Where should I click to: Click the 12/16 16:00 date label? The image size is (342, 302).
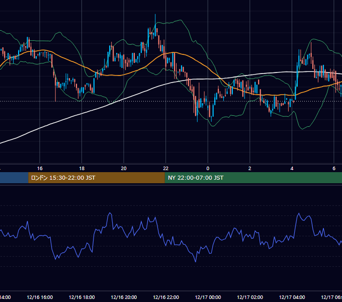tap(40, 297)
